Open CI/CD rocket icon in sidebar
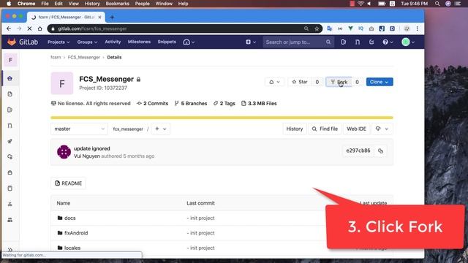The width and height of the screenshot is (468, 263). pyautogui.click(x=10, y=141)
